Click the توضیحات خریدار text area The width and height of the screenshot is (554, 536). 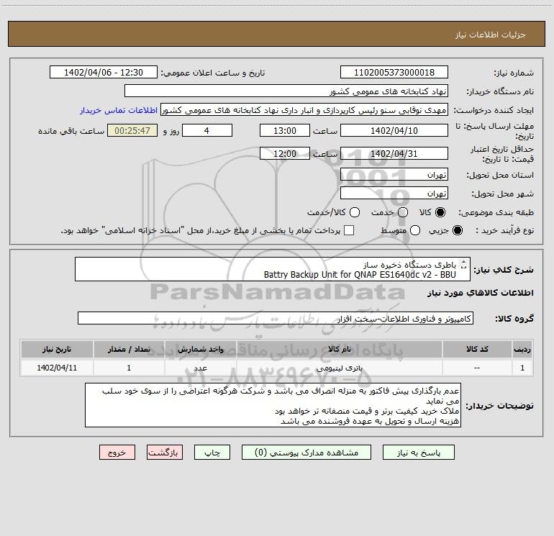273,405
